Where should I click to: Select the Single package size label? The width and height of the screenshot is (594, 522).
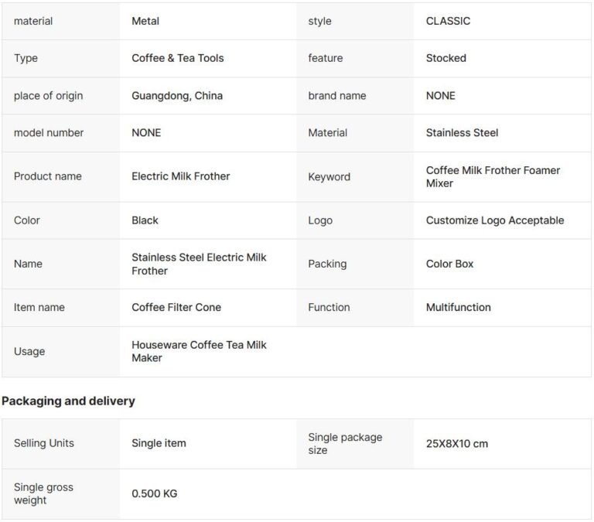[x=345, y=444]
